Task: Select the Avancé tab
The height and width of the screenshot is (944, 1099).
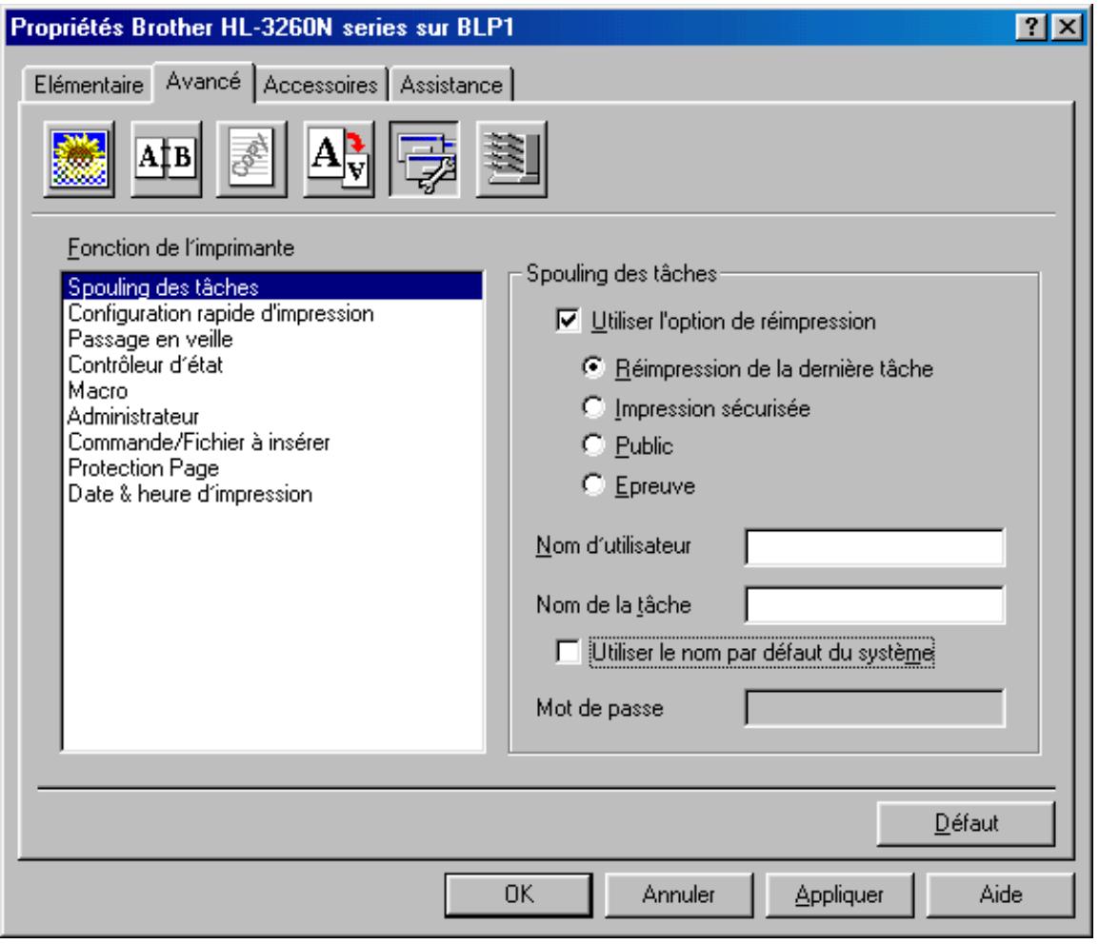Action: point(203,82)
